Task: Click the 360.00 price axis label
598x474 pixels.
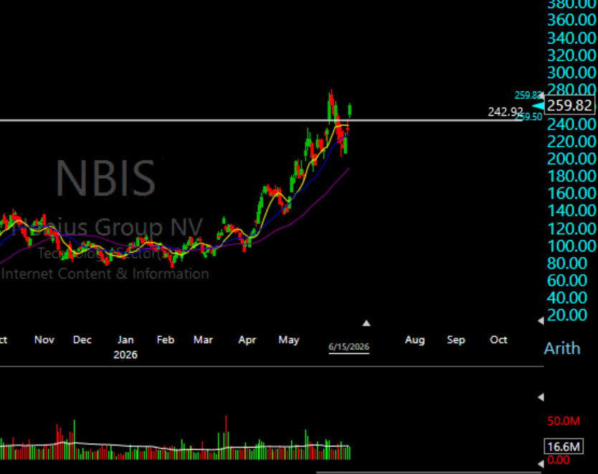Action: [571, 20]
